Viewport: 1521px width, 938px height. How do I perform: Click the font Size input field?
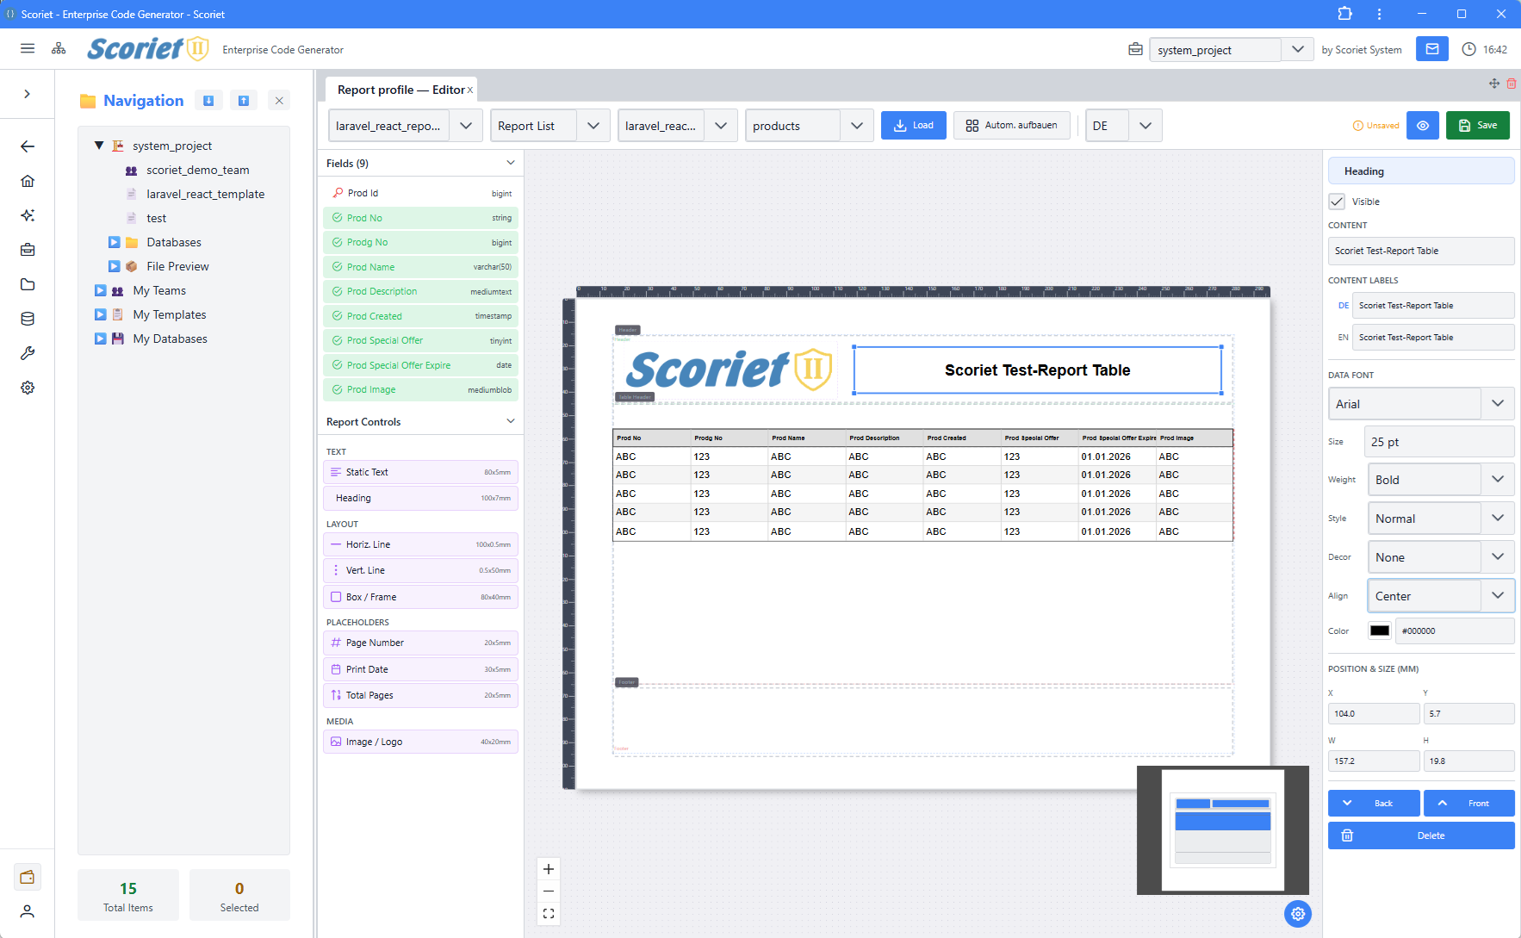1440,442
